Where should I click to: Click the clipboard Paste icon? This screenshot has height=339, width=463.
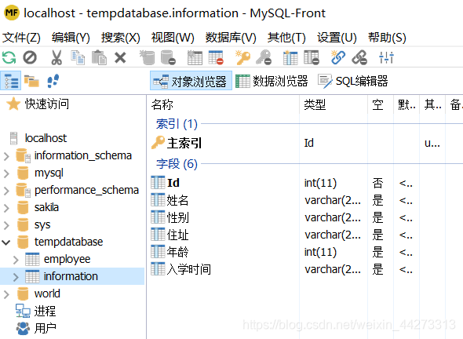pos(99,57)
